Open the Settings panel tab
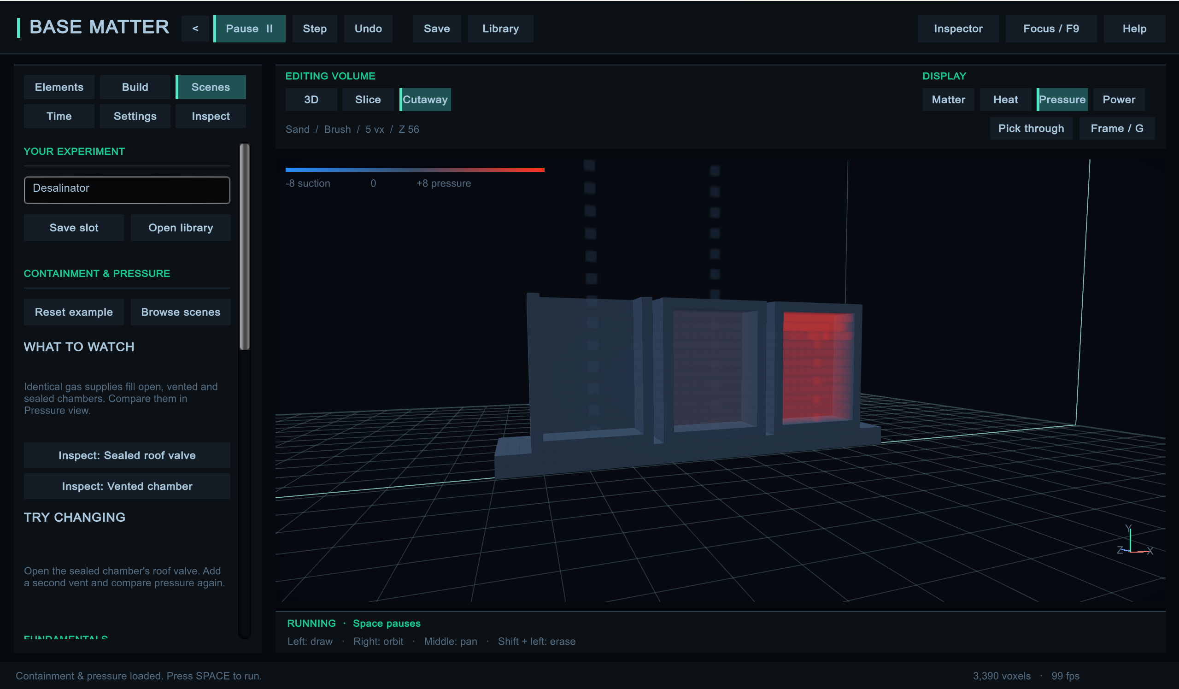Viewport: 1179px width, 689px height. coord(135,116)
